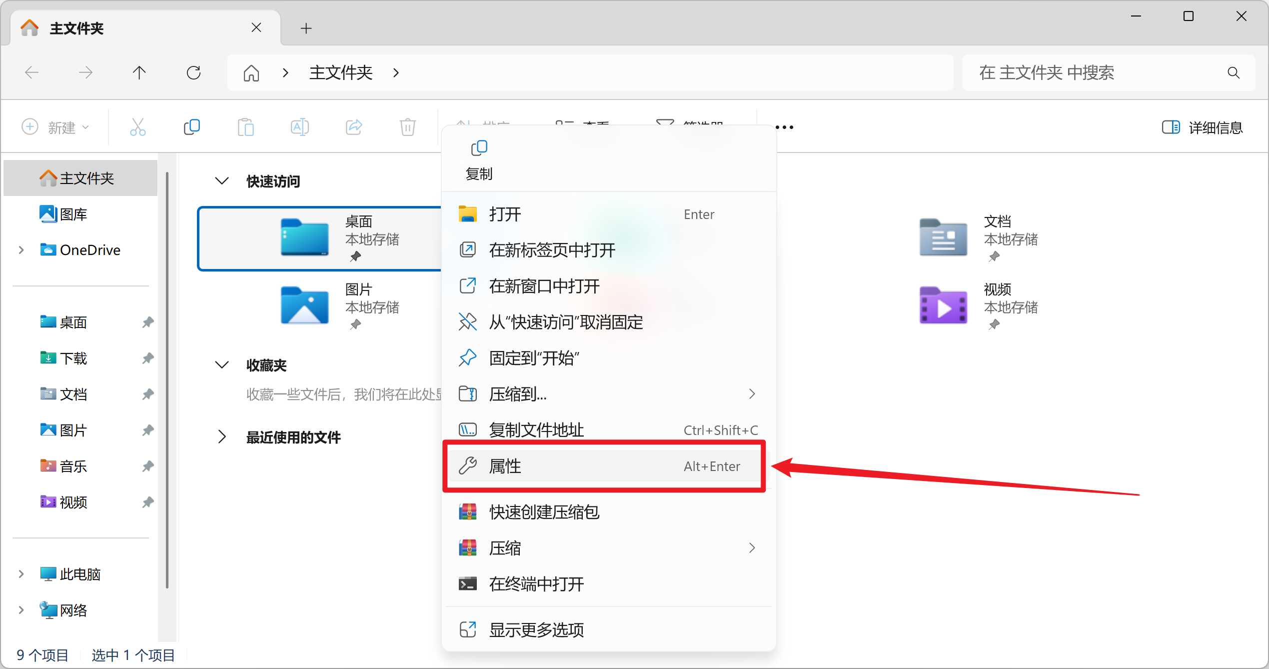Go forward with the right arrow
Screen dimensions: 1269x669
(x=85, y=72)
